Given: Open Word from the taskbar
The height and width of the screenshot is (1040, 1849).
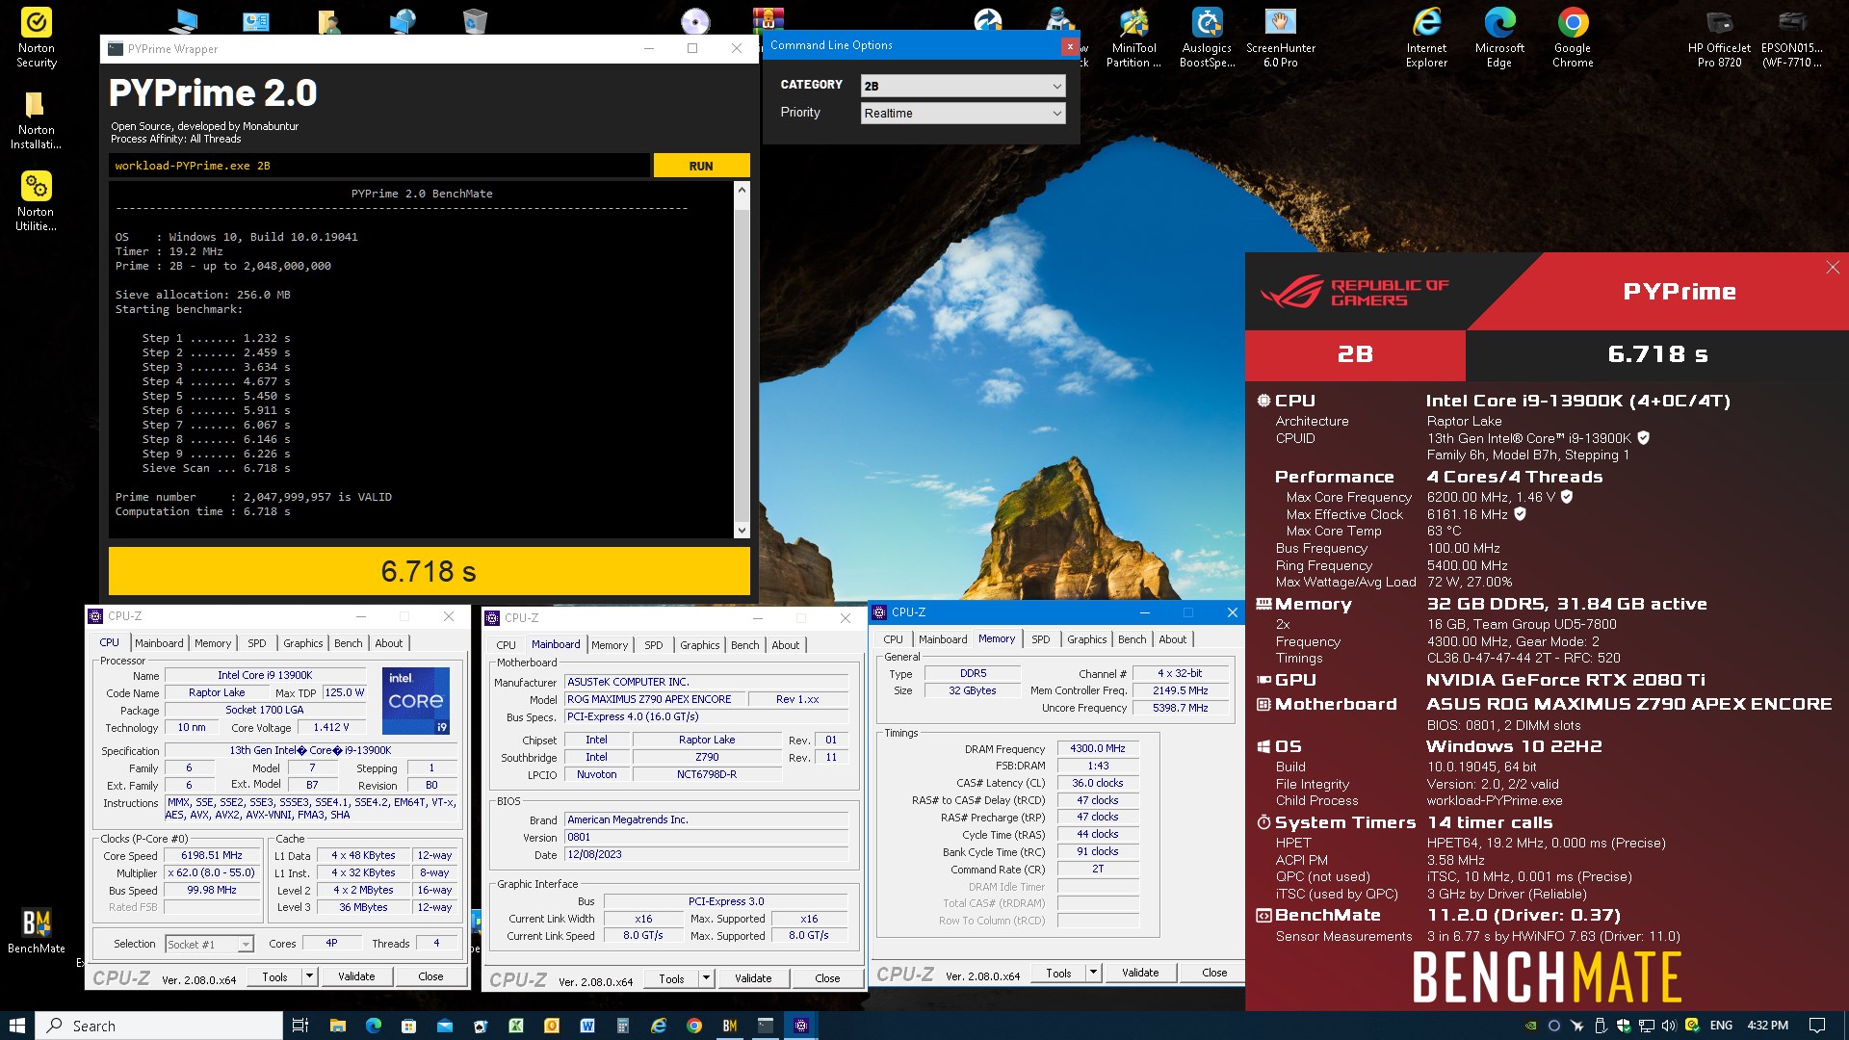Looking at the screenshot, I should coord(586,1026).
